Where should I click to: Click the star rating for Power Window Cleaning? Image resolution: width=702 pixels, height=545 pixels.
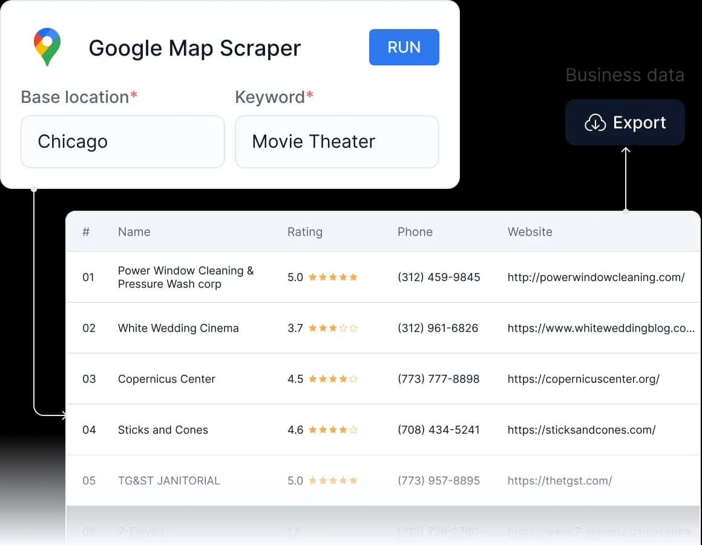pos(333,277)
